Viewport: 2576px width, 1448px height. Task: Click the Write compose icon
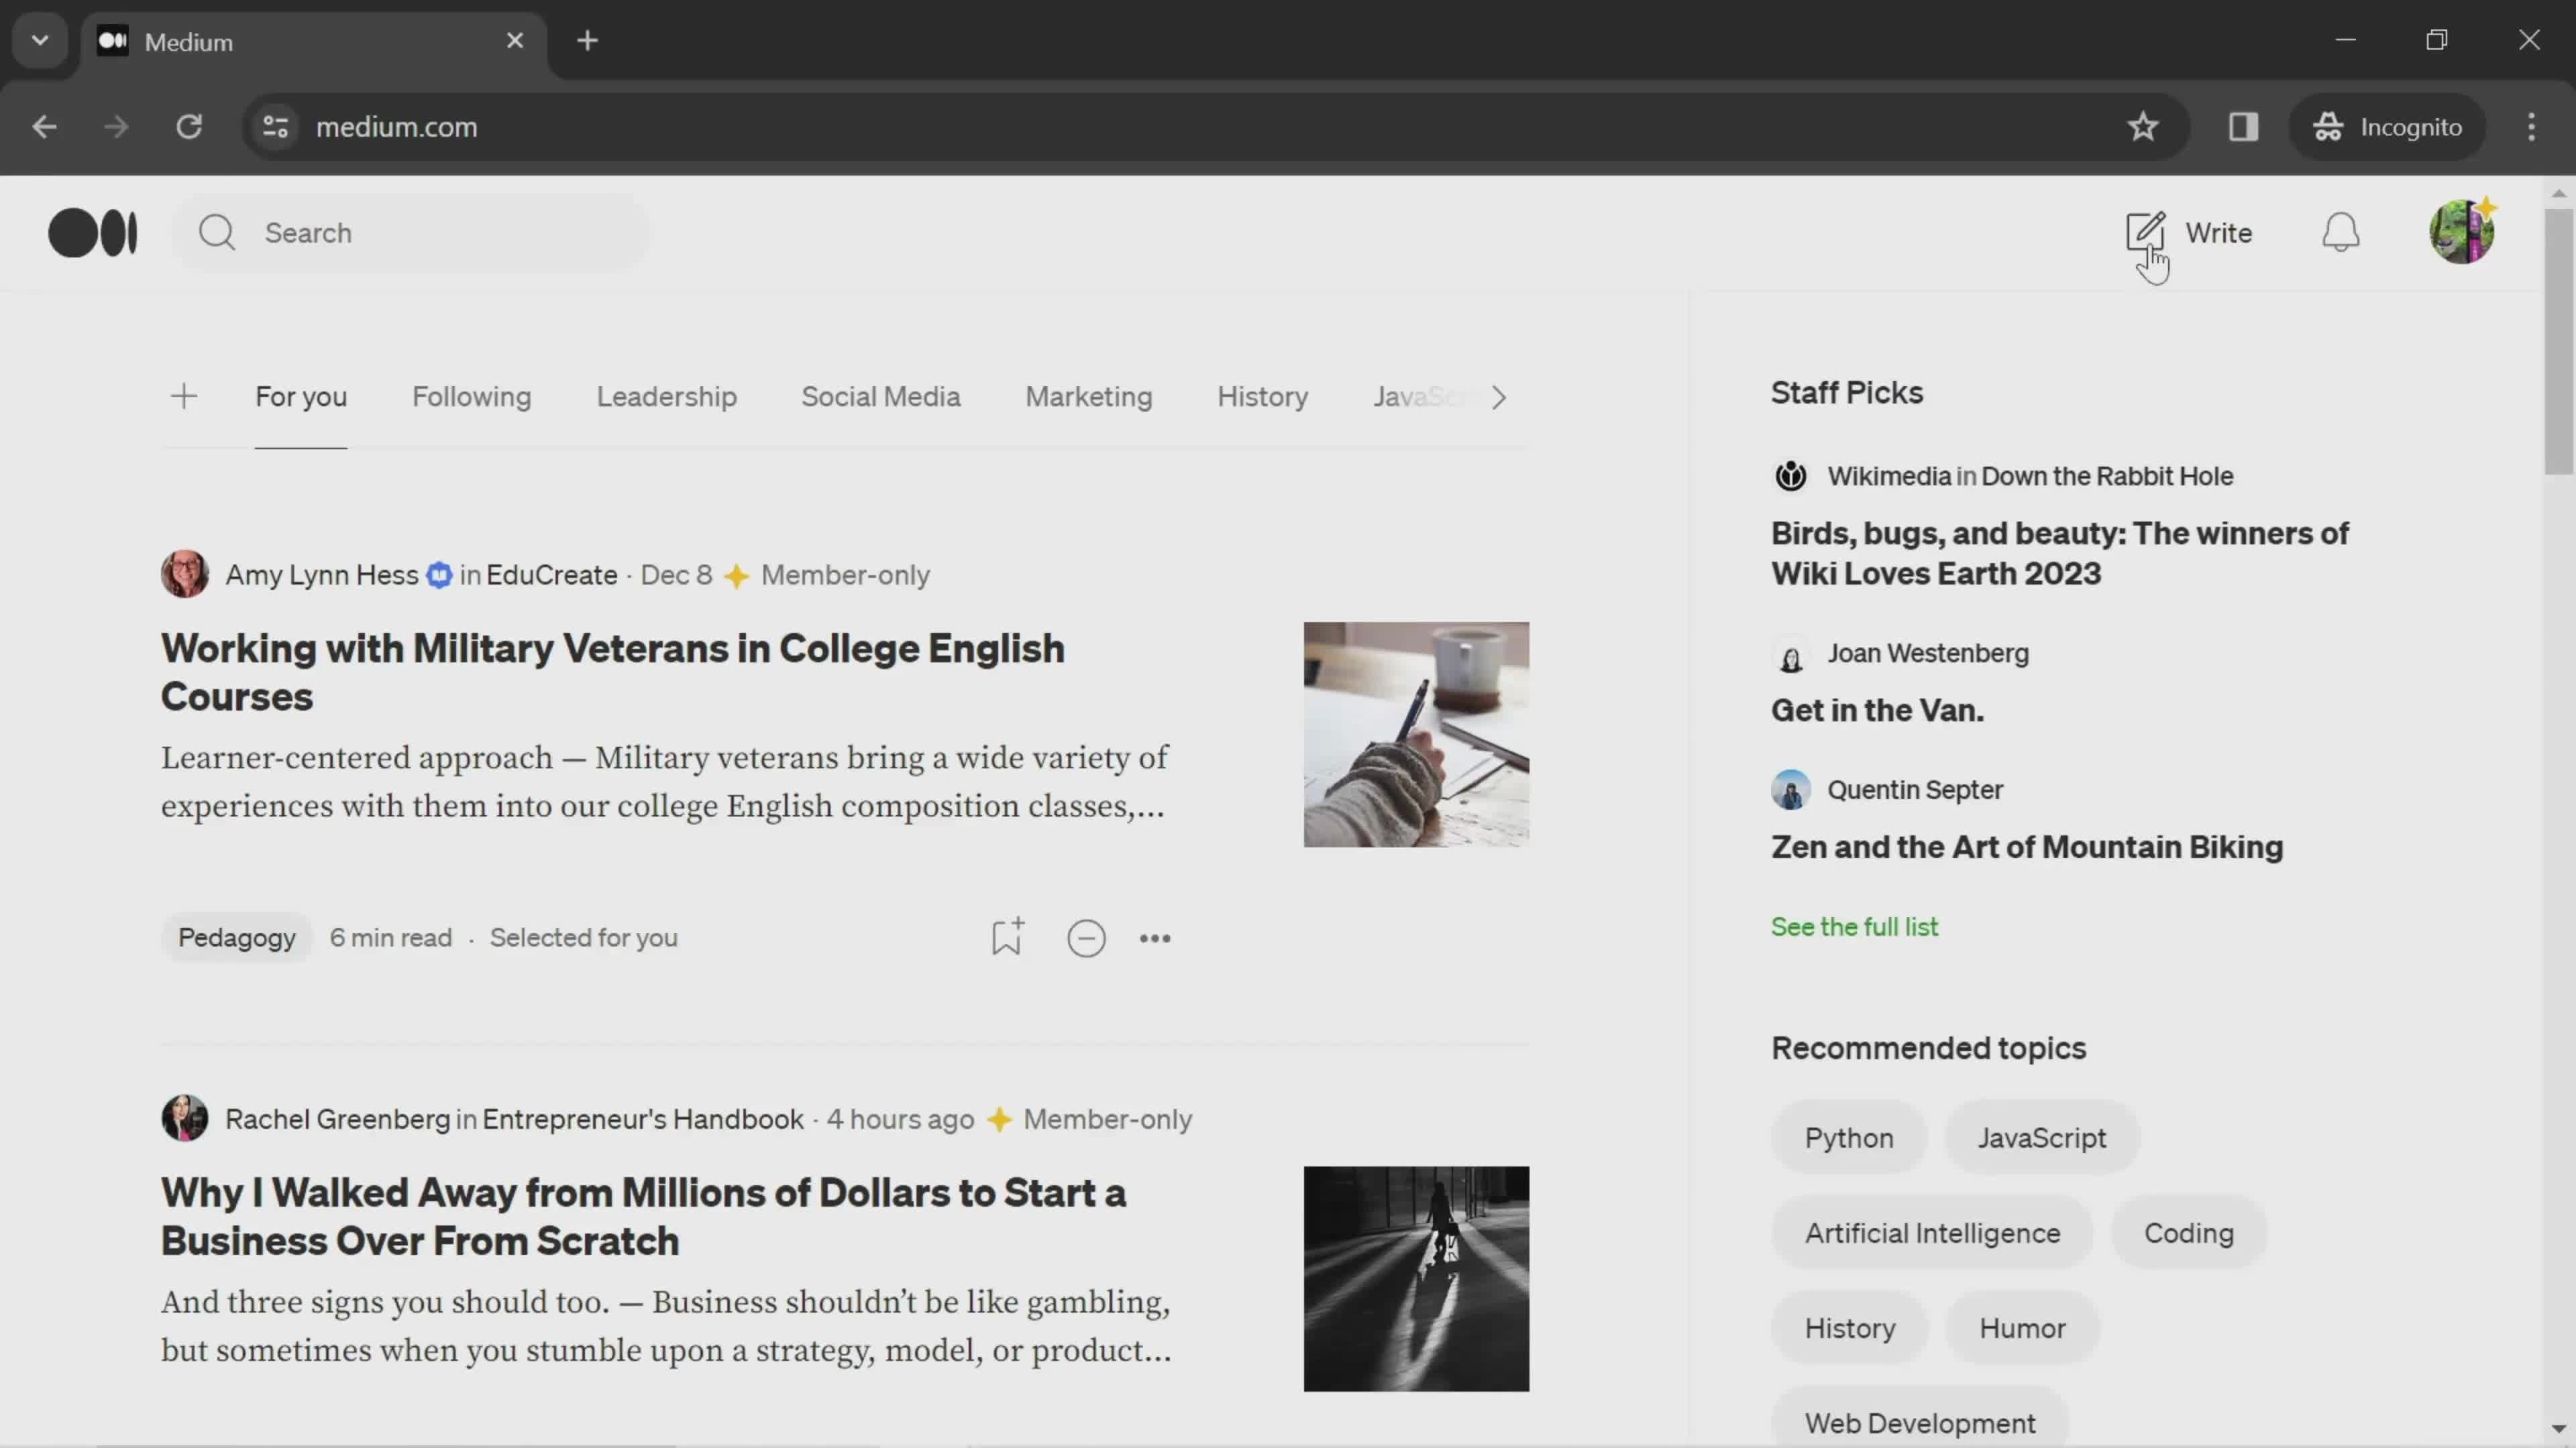2146,231
